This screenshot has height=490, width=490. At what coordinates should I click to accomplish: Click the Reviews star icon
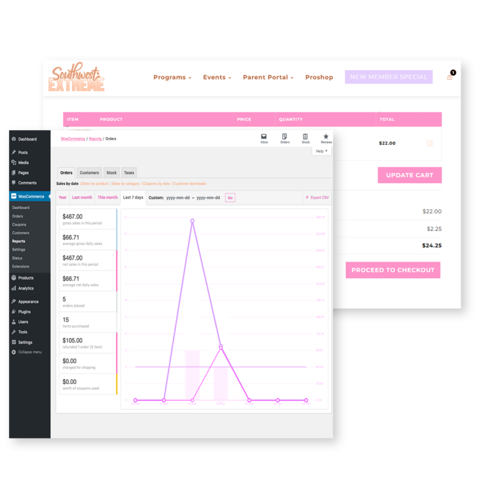click(x=326, y=138)
